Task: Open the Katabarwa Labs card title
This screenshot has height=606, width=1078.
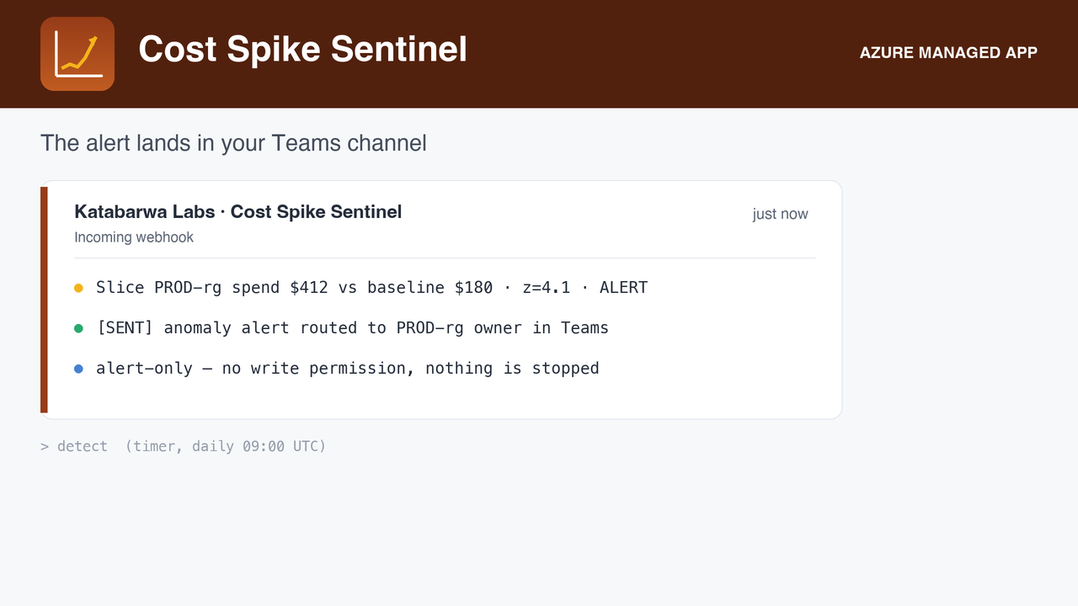Action: coord(238,212)
